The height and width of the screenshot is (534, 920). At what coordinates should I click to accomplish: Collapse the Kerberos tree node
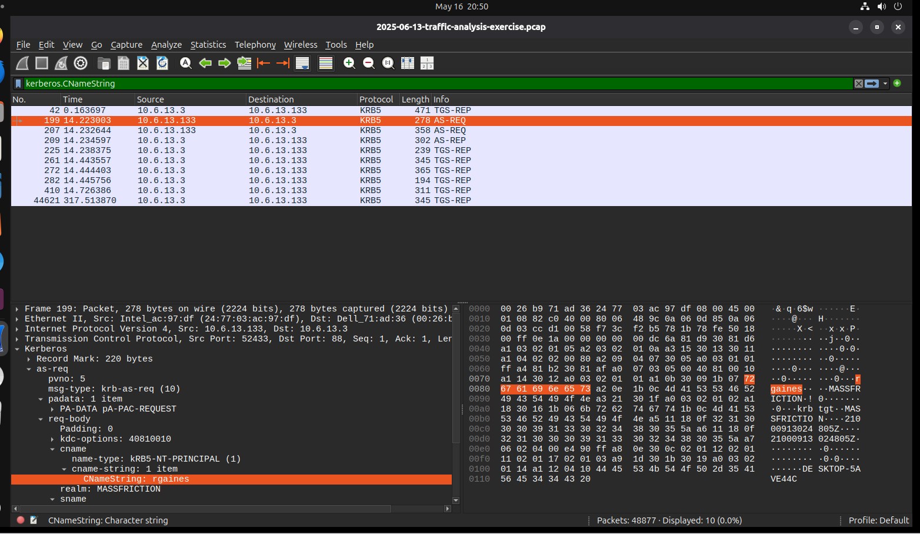point(17,349)
